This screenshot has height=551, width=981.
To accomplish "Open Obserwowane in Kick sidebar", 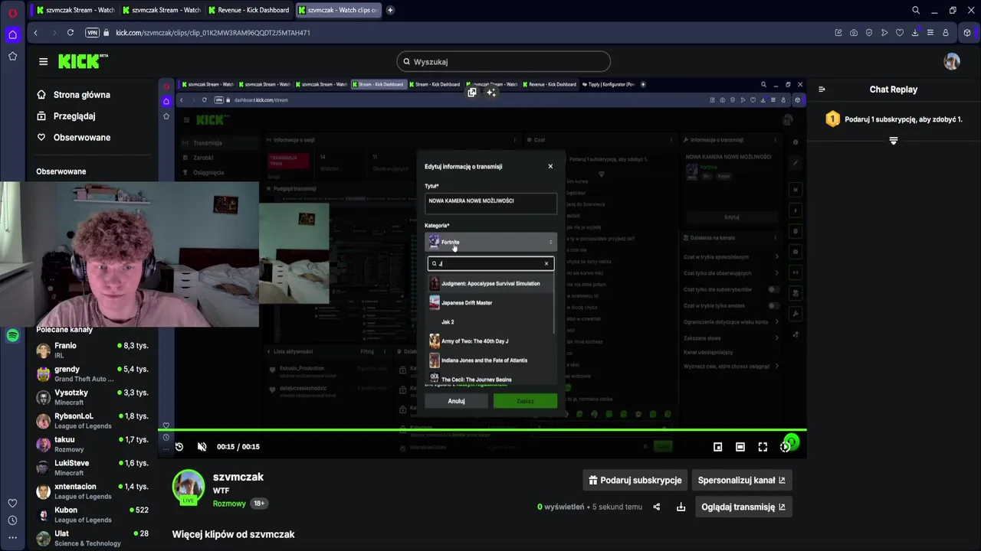I will click(x=82, y=138).
